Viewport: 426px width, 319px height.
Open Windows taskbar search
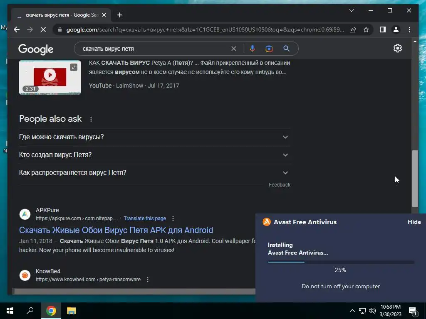(30, 311)
